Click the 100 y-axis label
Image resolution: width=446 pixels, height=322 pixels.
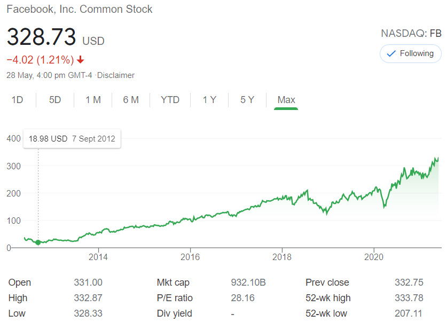coord(14,221)
